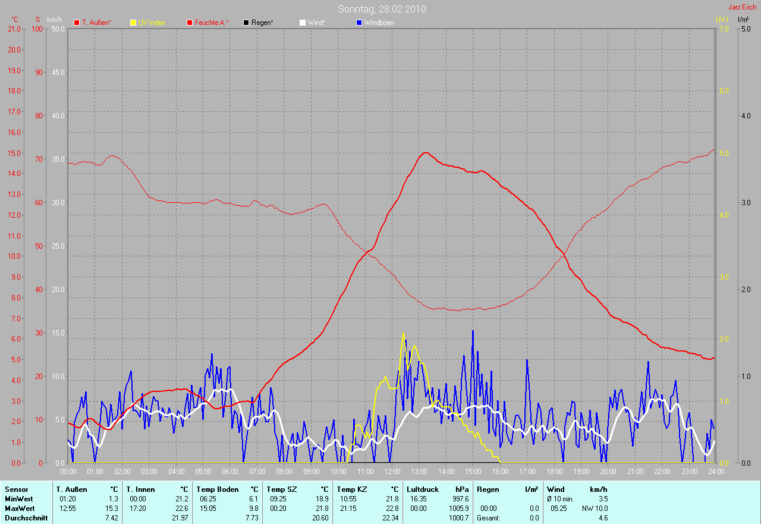761x524 pixels.
Task: Click the red T. Außen legend swatch
Action: 77,23
